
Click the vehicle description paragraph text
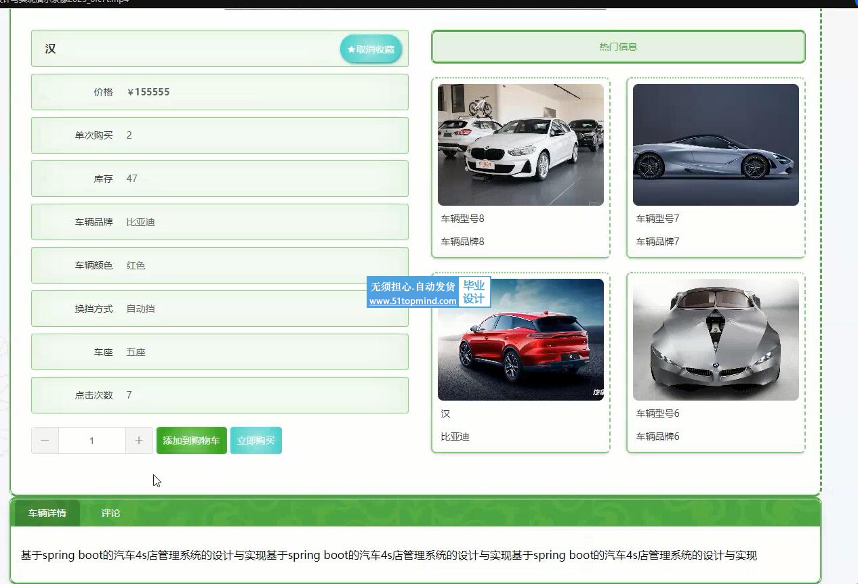tap(388, 556)
